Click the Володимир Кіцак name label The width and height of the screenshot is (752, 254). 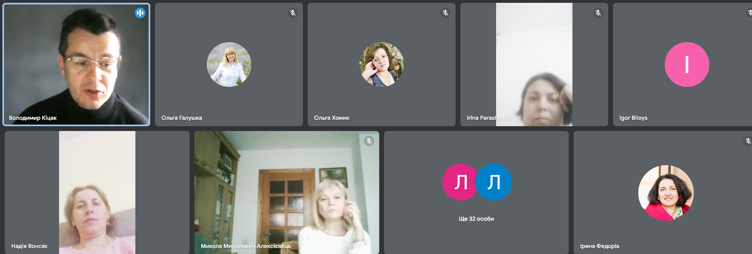coord(33,118)
